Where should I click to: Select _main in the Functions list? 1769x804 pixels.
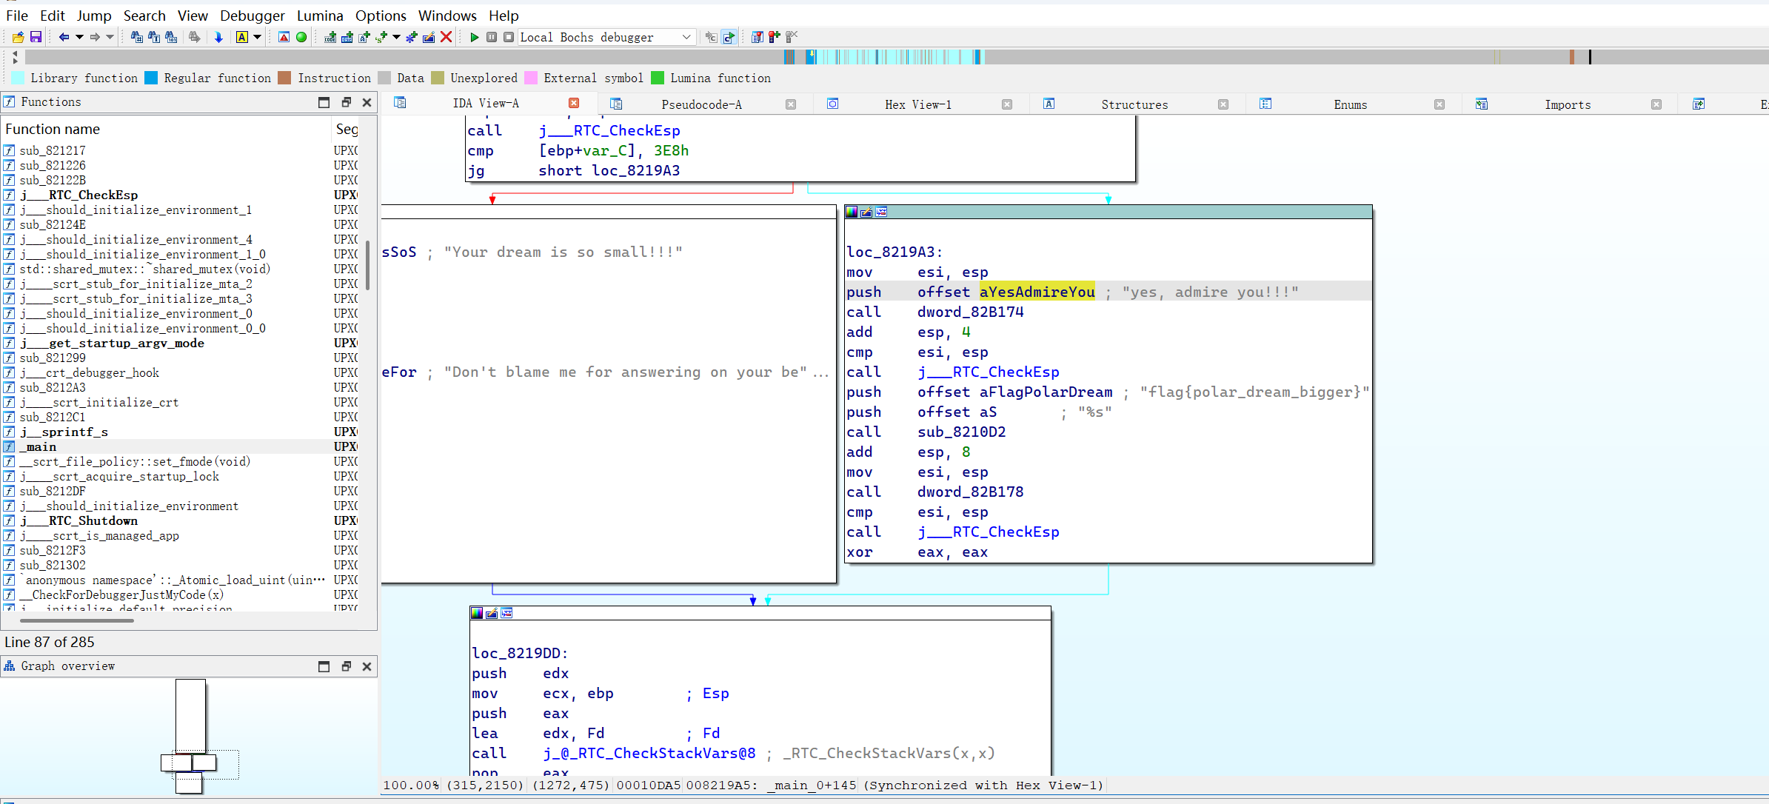click(x=41, y=446)
